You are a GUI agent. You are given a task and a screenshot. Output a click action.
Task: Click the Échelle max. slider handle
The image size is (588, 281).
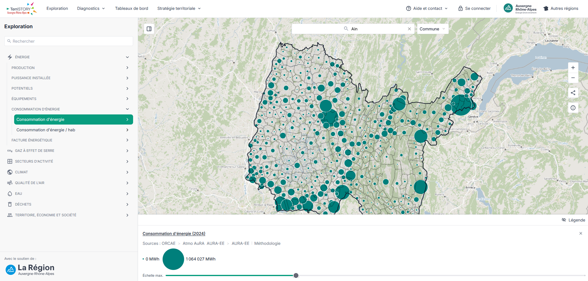coord(296,275)
